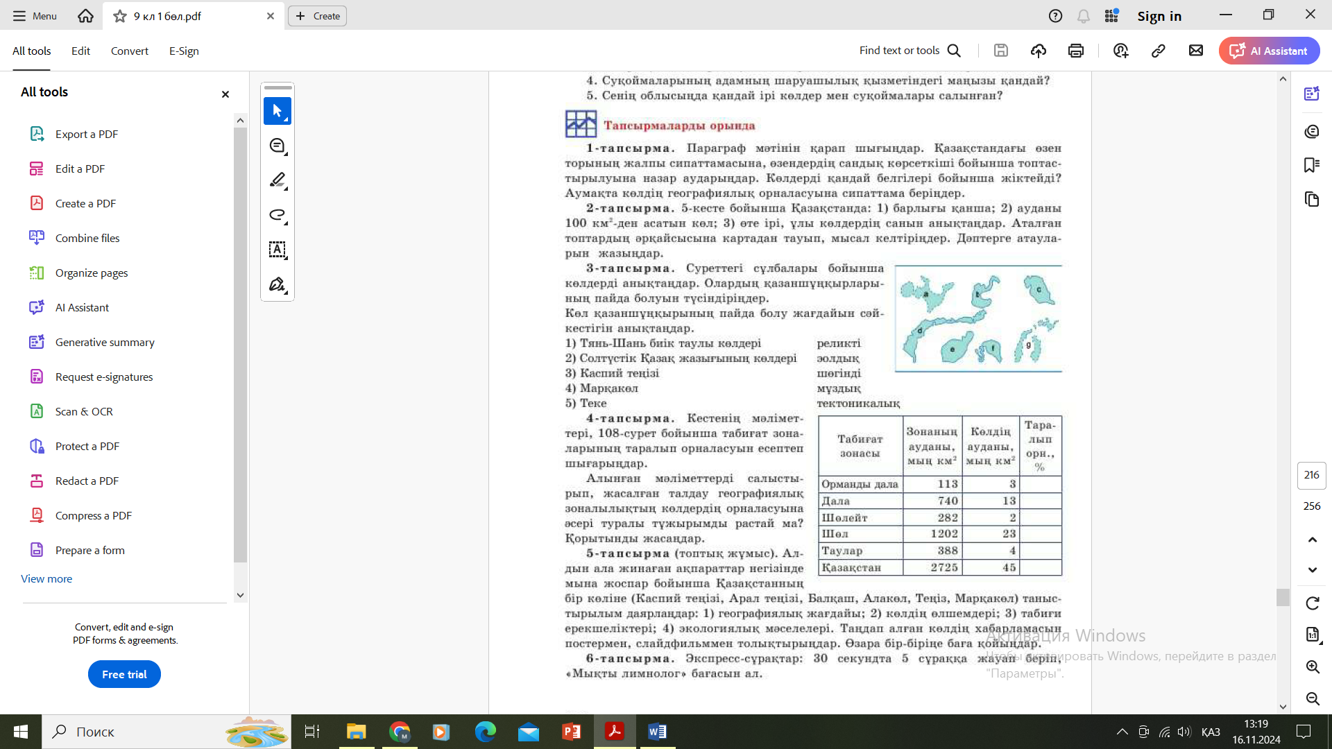Print the document with the printer icon

tap(1076, 51)
